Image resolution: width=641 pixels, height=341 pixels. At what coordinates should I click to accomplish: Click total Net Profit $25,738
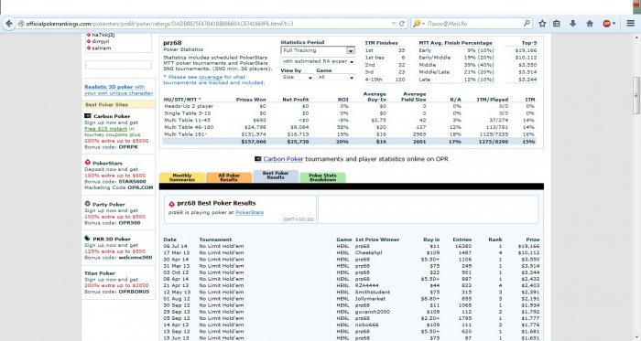[298, 142]
